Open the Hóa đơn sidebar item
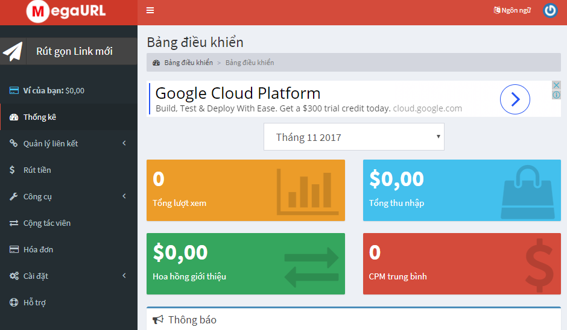This screenshot has width=567, height=330. pyautogui.click(x=39, y=249)
